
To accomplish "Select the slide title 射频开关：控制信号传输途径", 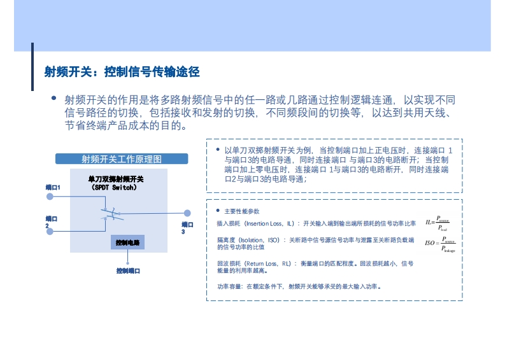I will 122,72.
